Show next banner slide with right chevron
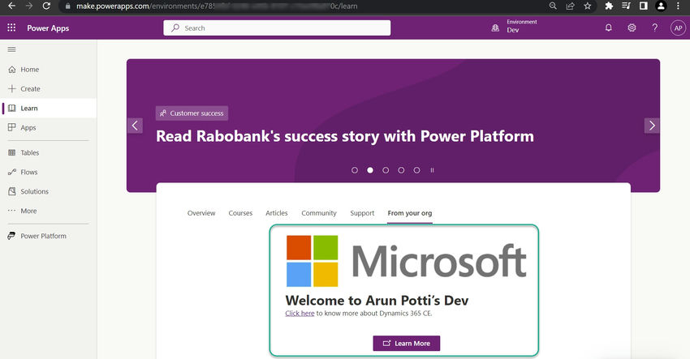The height and width of the screenshot is (359, 690). [652, 126]
